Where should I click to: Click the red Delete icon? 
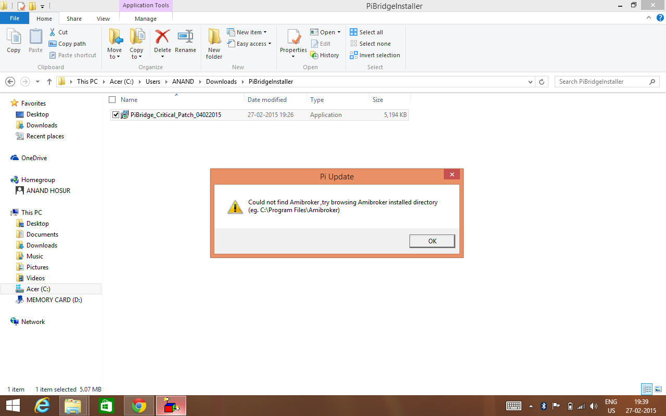coord(162,36)
